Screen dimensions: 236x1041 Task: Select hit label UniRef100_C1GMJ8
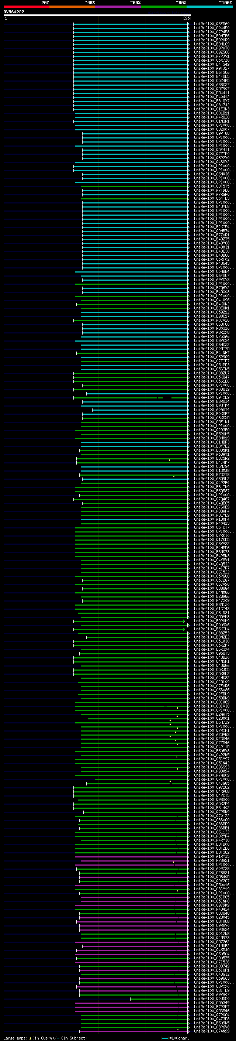[x=212, y=470]
